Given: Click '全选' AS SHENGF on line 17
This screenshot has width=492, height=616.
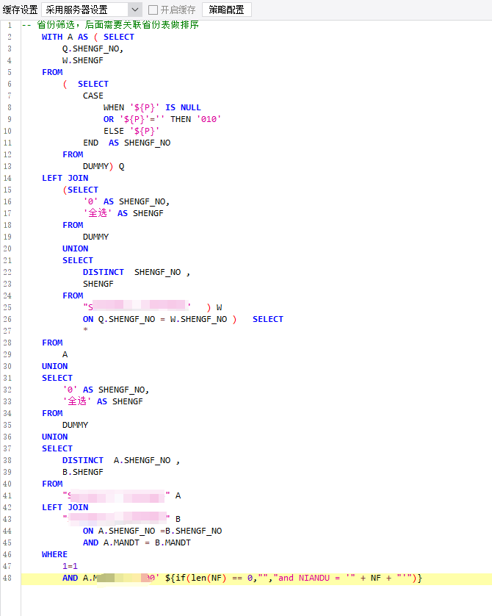Looking at the screenshot, I should 123,213.
